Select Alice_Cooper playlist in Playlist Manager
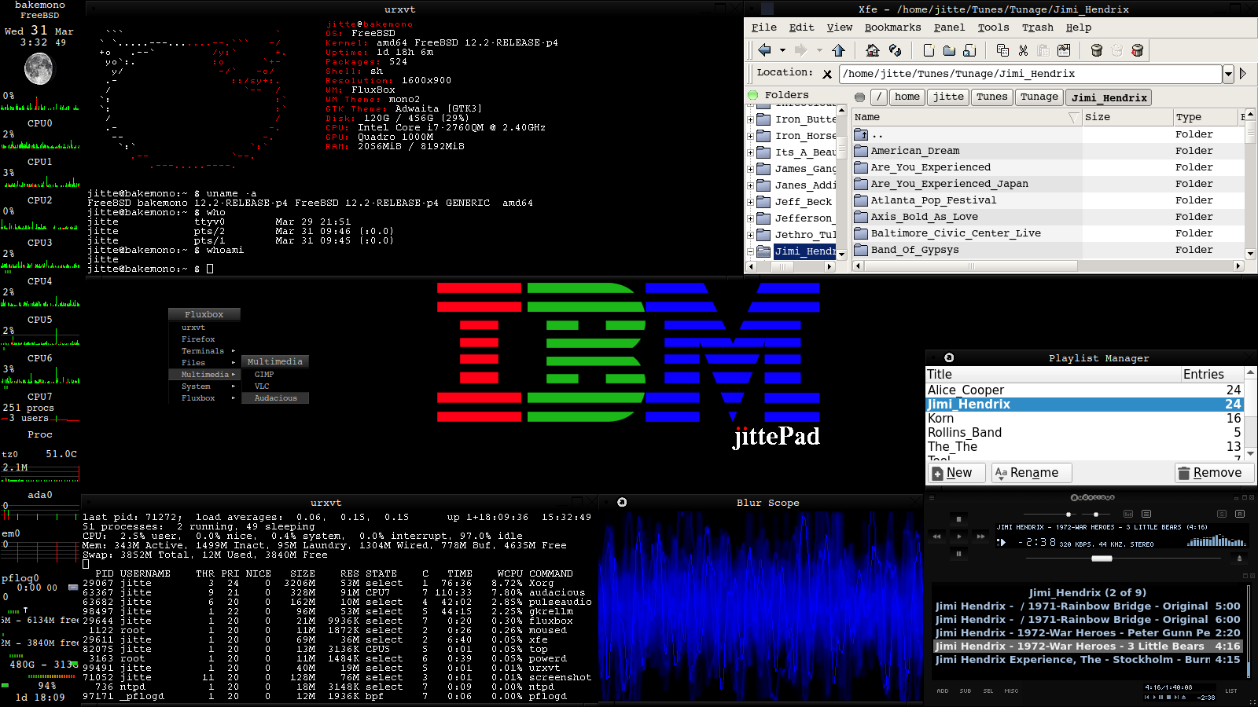 tap(1085, 390)
